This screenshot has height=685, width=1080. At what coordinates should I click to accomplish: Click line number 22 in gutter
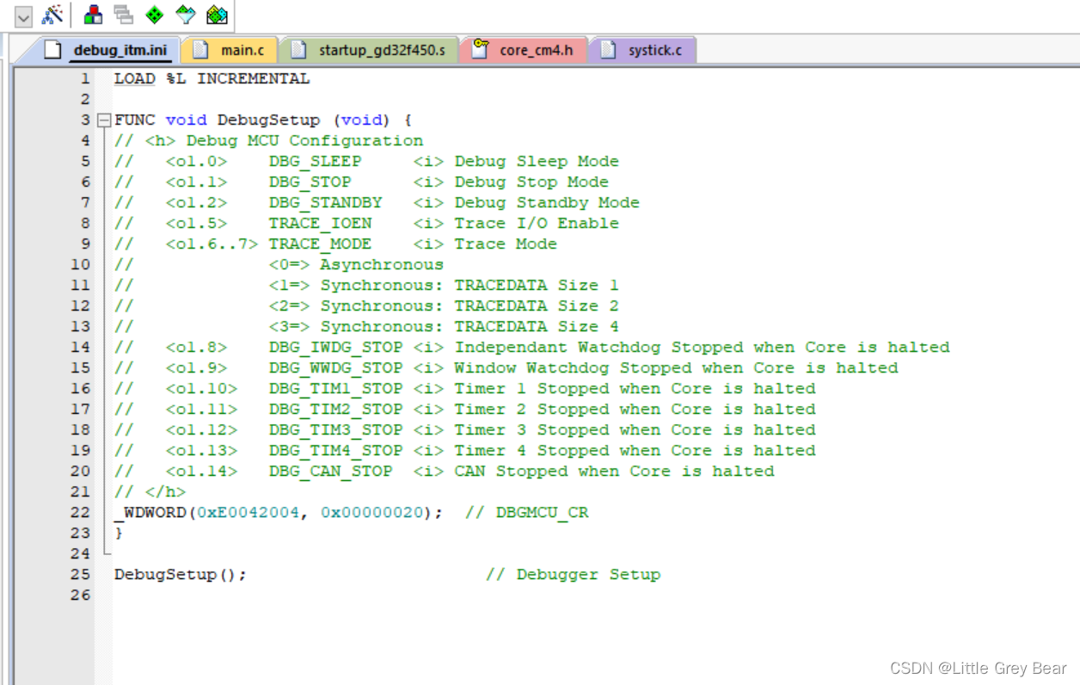tap(80, 512)
